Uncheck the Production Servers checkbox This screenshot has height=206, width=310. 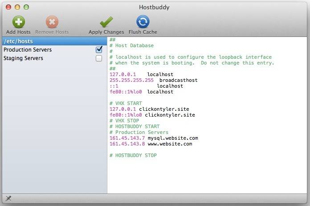[99, 49]
